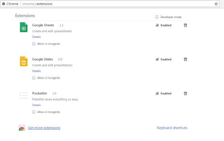The width and height of the screenshot is (224, 141).
Task: Disable Google Slides Enabled checkbox
Action: 157,59
